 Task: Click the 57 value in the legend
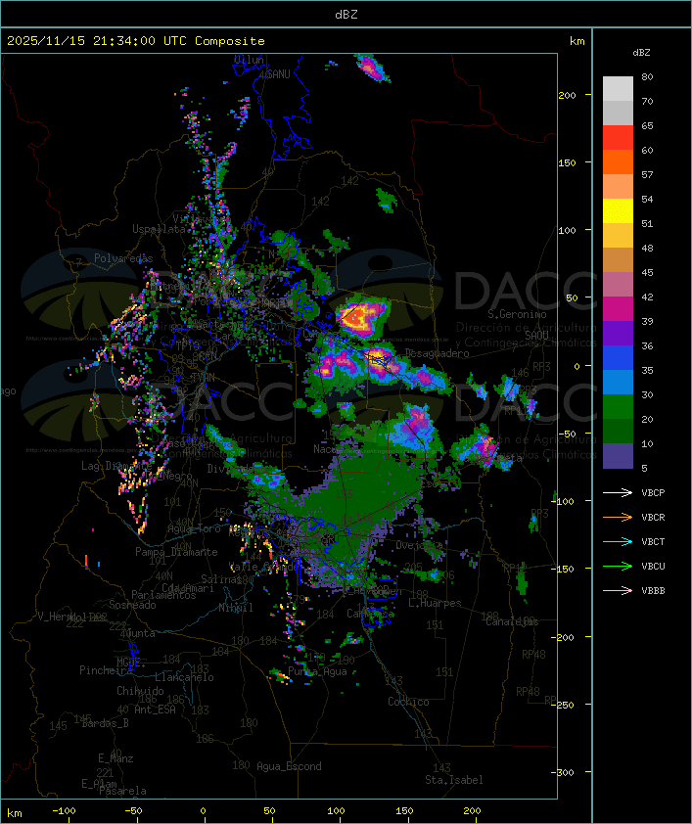tap(647, 174)
